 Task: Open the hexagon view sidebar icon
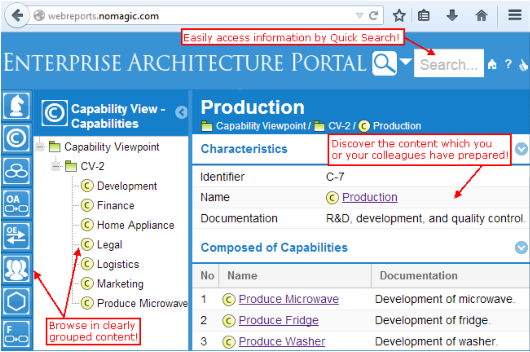(17, 301)
